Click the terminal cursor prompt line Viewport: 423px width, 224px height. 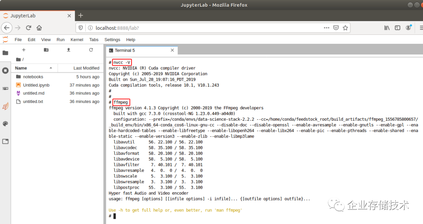[112, 216]
